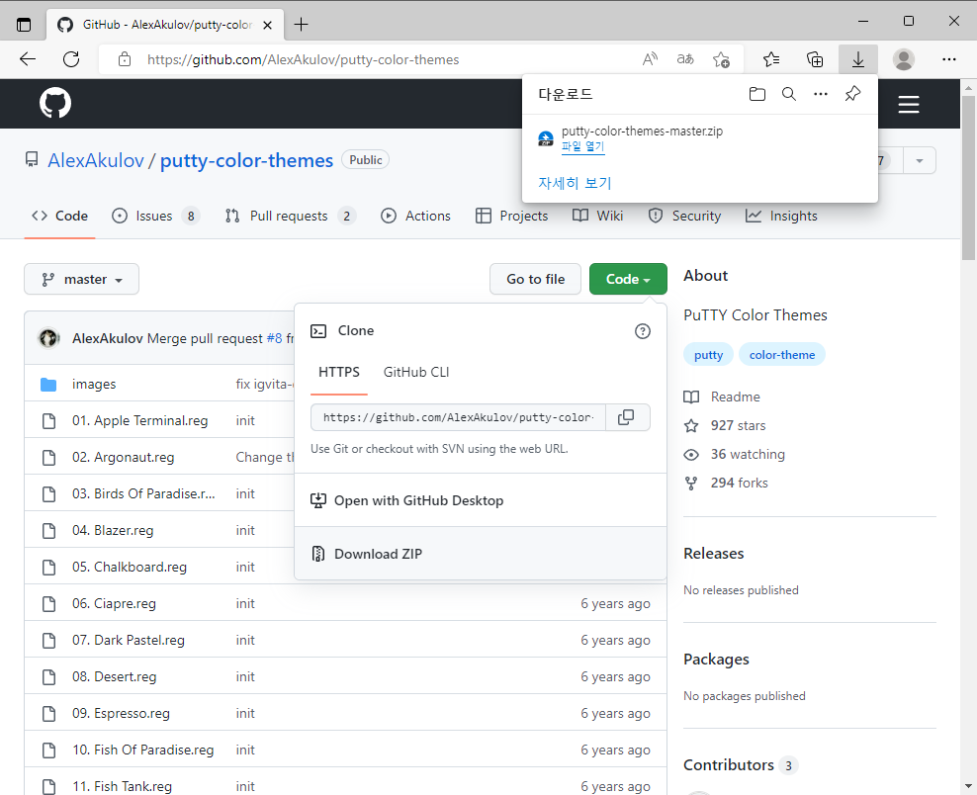The width and height of the screenshot is (977, 795).
Task: Click the Clone help question mark icon
Action: tap(643, 331)
